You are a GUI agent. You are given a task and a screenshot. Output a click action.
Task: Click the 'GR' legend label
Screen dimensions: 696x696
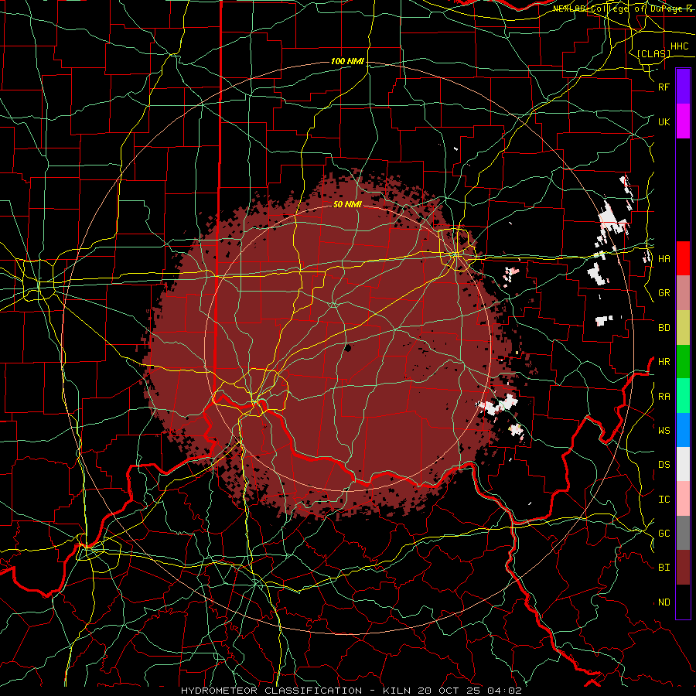(664, 293)
